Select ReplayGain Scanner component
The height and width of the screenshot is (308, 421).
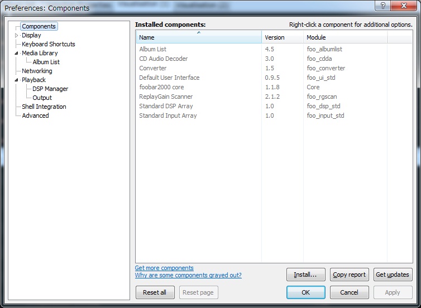(x=274, y=97)
